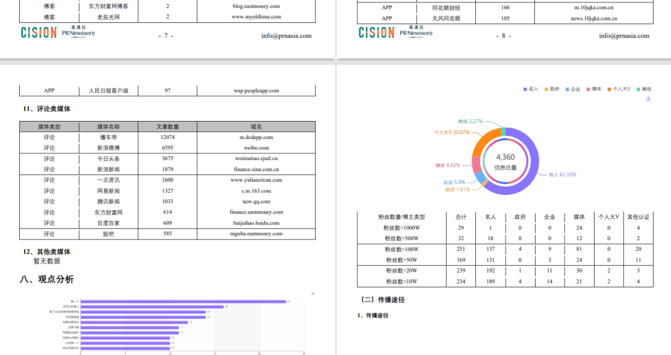The width and height of the screenshot is (671, 355).
Task: Click the PR Newswire logo on page 7
Action: pyautogui.click(x=78, y=33)
